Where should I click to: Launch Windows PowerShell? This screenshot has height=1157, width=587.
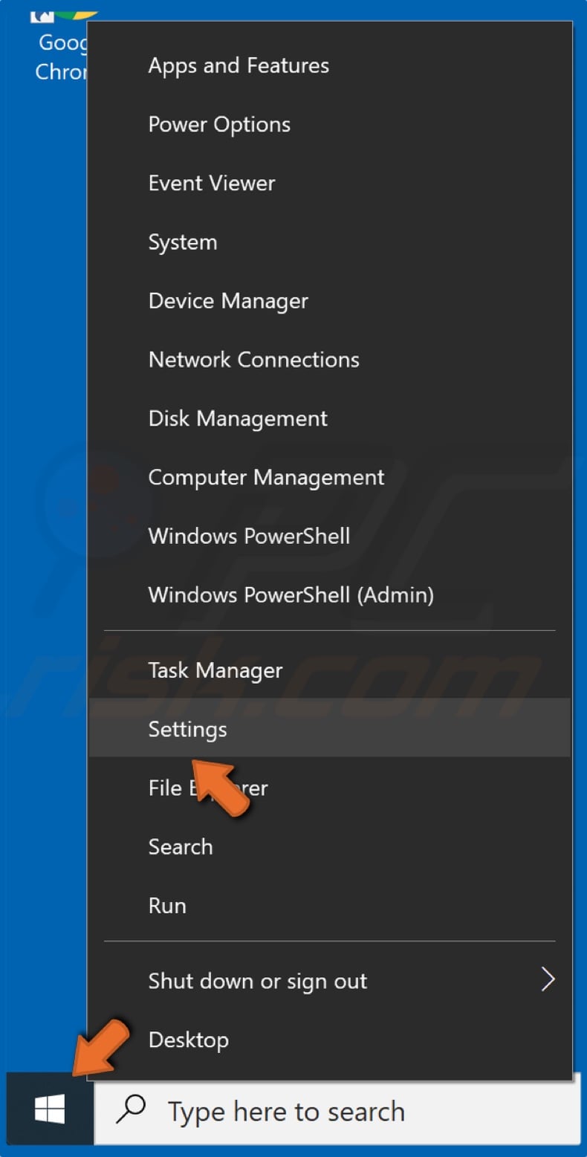[x=249, y=535]
